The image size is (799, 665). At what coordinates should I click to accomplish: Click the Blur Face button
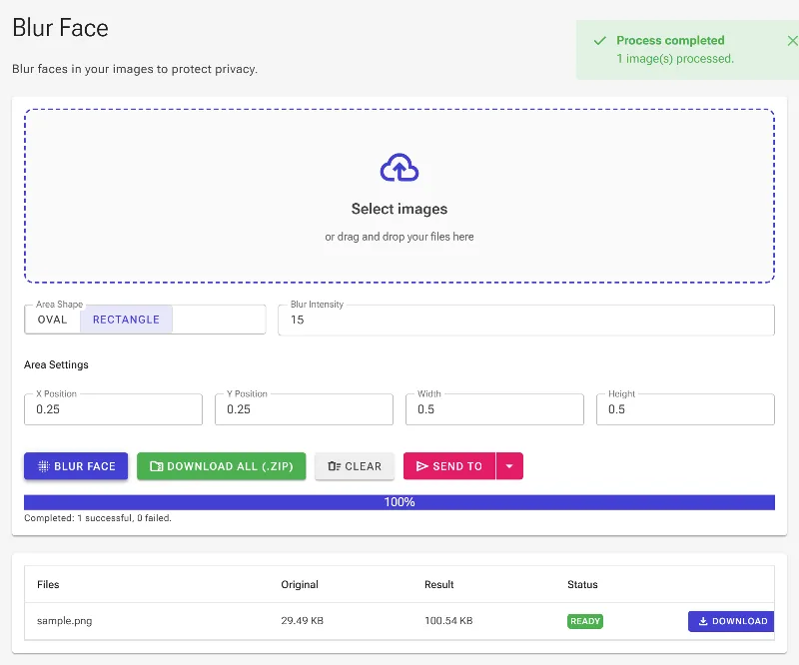(x=76, y=466)
